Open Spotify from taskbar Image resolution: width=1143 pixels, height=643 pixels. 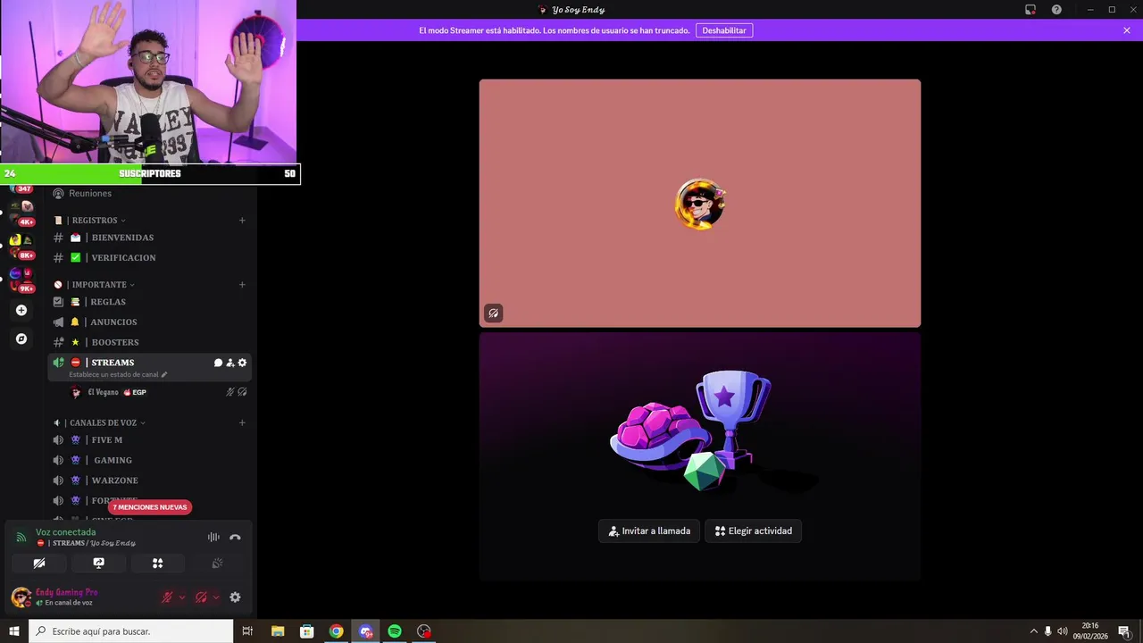[x=395, y=631]
